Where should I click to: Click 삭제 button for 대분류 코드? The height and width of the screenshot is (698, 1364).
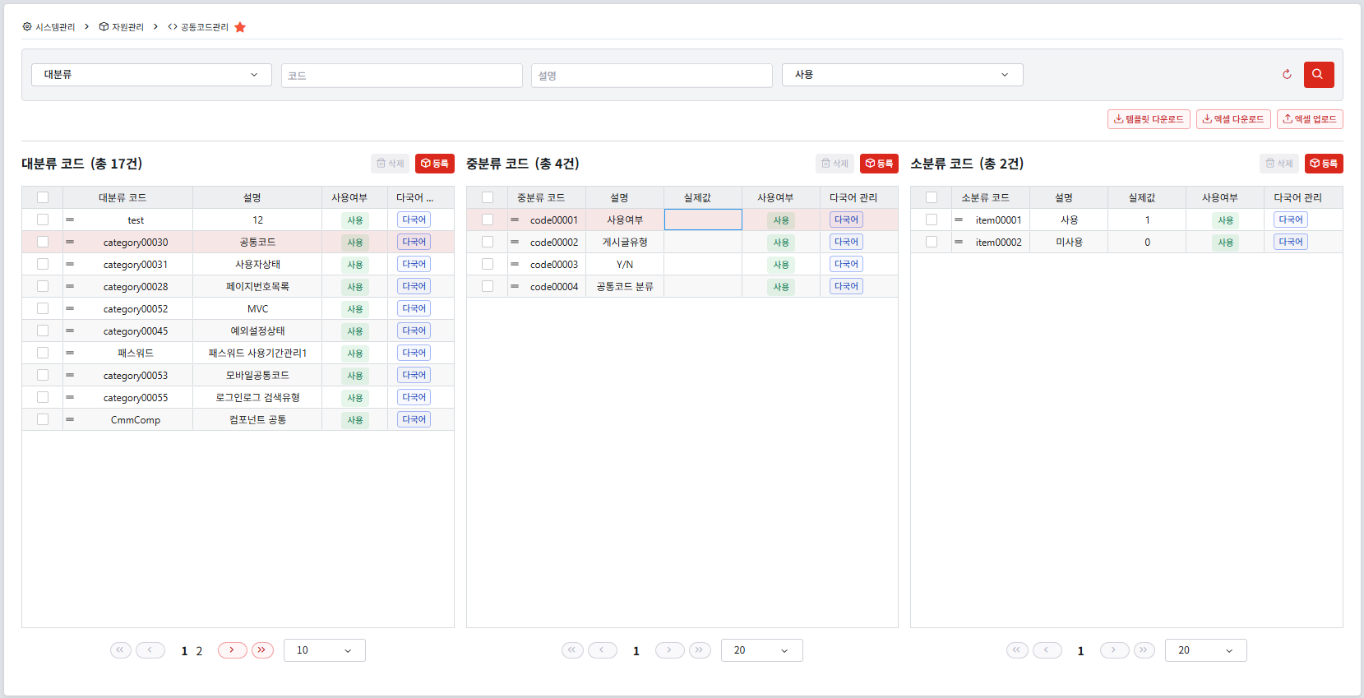coord(390,164)
